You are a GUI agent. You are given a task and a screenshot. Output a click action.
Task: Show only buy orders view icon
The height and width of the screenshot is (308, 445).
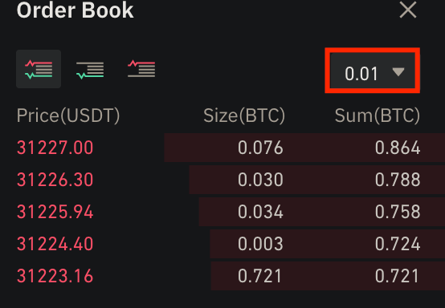coord(90,70)
